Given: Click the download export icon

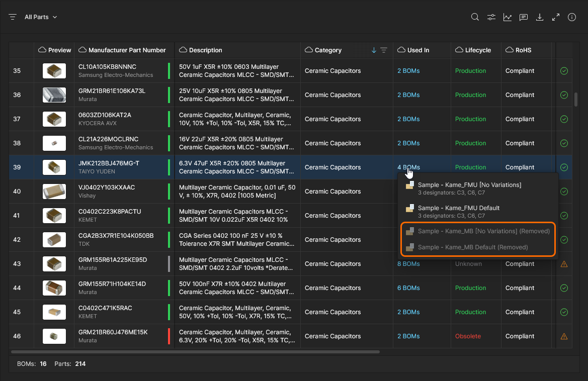Looking at the screenshot, I should pyautogui.click(x=540, y=17).
